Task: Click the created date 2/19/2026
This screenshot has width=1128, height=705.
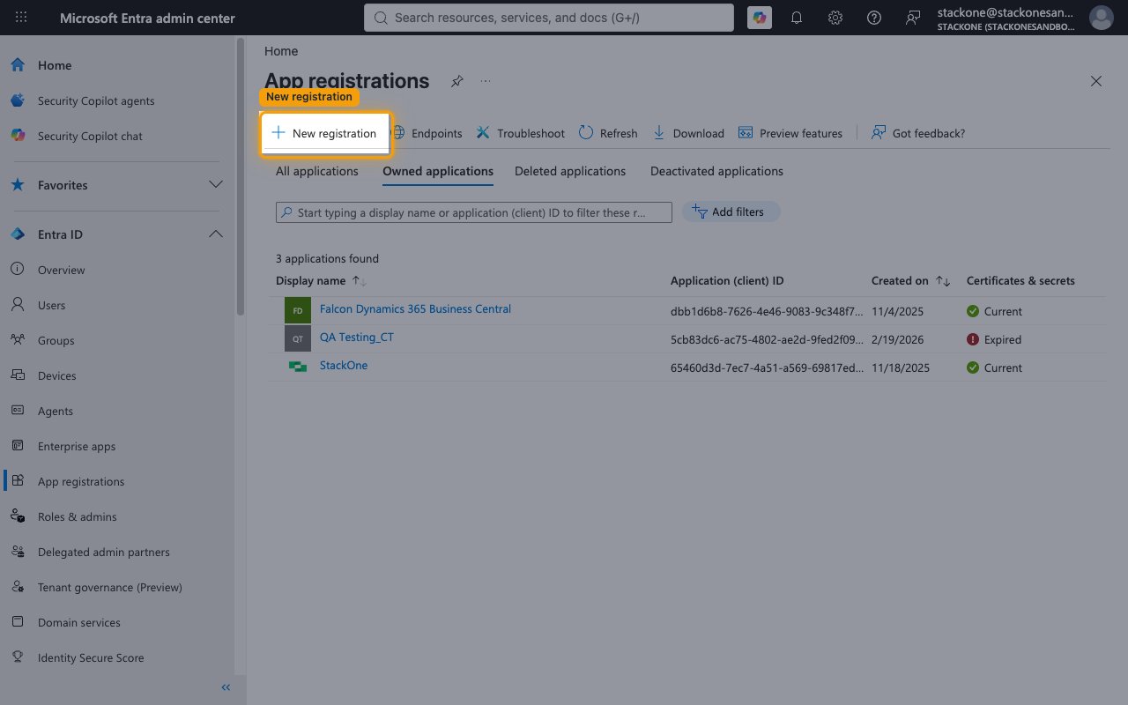Action: point(898,339)
